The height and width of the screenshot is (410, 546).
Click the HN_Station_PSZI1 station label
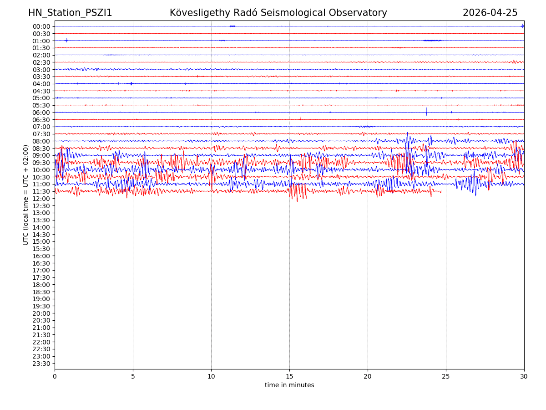pos(70,13)
